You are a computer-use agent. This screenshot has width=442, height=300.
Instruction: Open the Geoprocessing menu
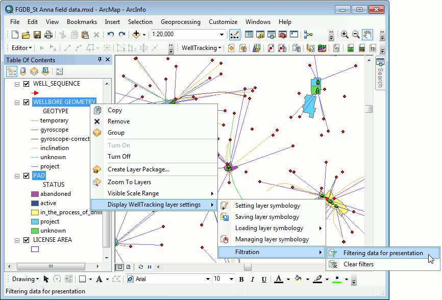[x=180, y=22]
